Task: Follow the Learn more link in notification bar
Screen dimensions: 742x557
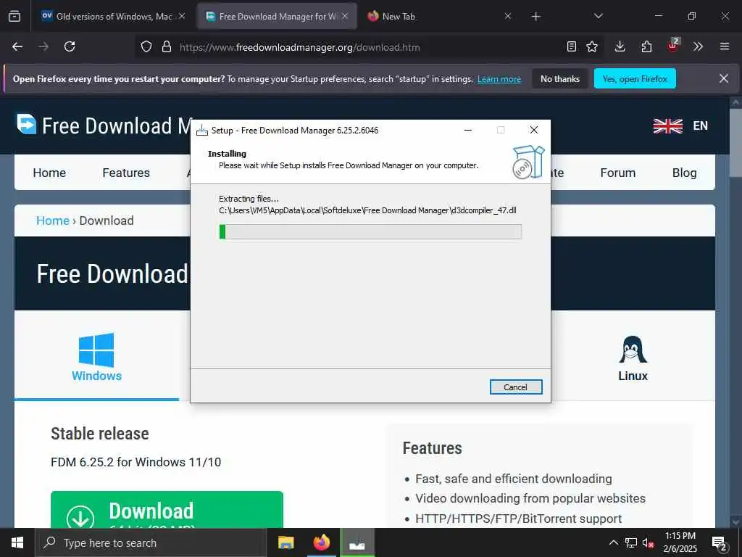Action: click(x=499, y=79)
